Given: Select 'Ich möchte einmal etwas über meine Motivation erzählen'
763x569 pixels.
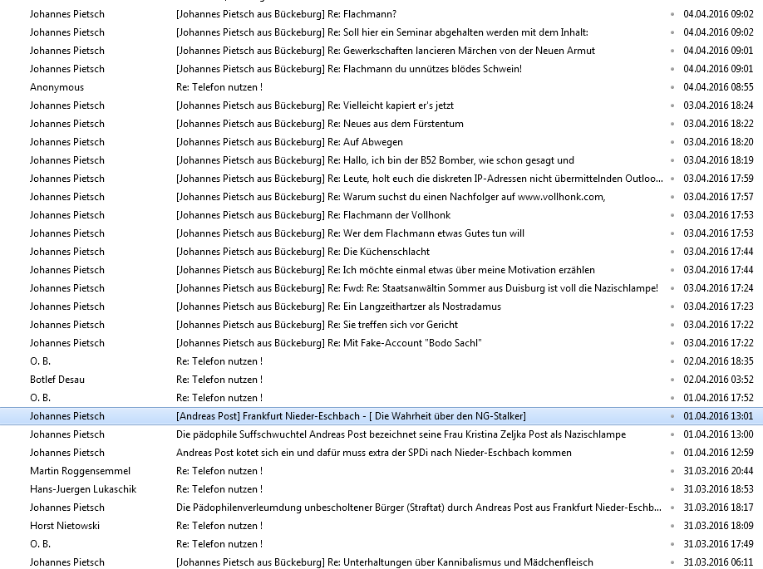Looking at the screenshot, I should click(381, 270).
